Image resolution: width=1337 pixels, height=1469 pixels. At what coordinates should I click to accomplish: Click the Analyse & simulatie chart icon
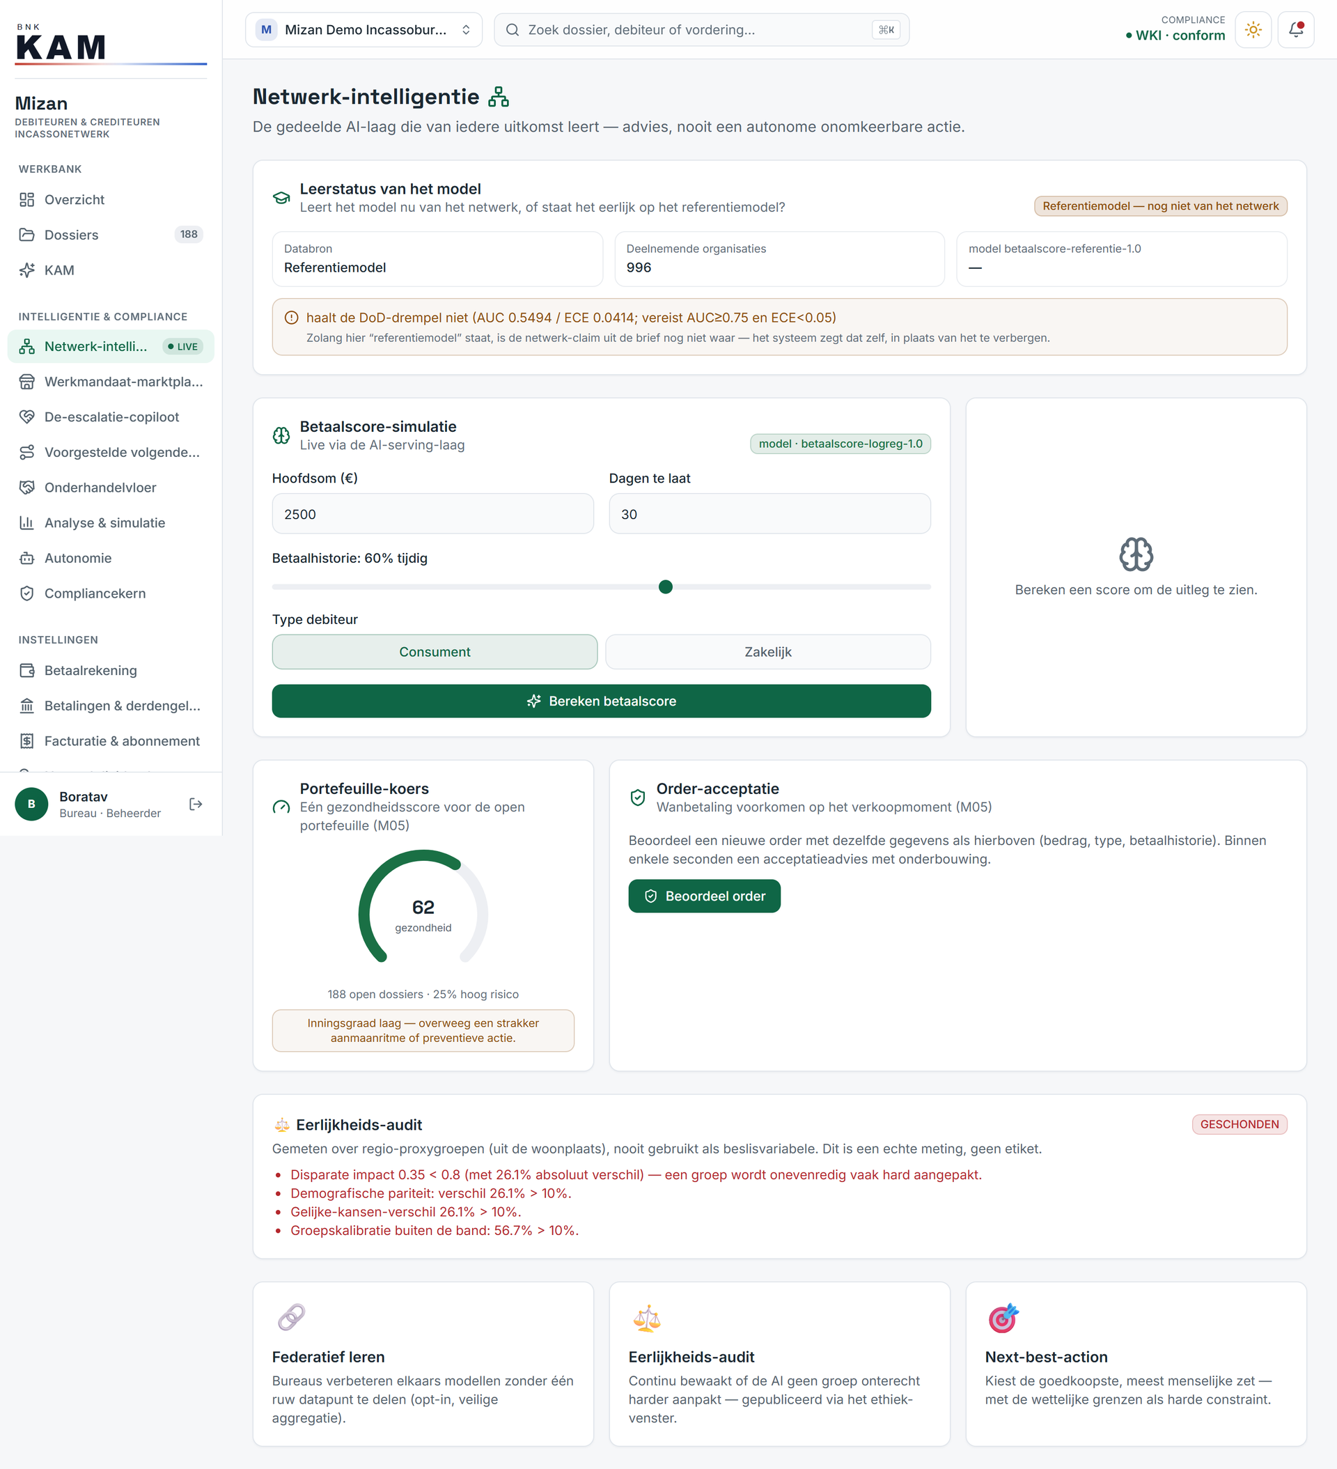27,522
